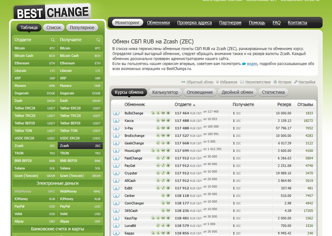This screenshot has height=236, width=332.
Task: Click the видео link in description
Action: [252, 64]
